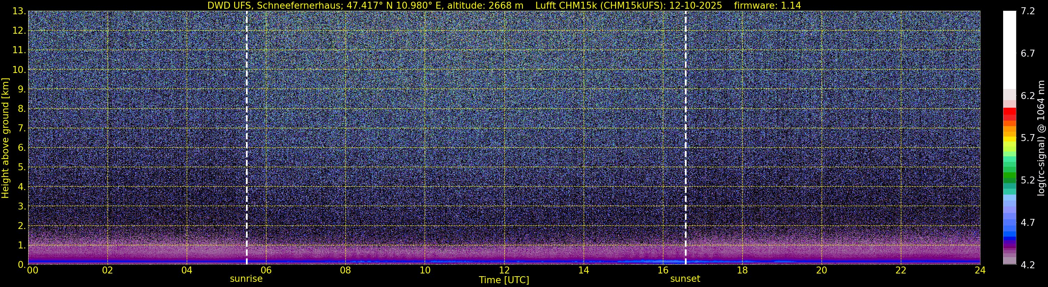Click the time axis tick label 18
Screen dimensions: 1048x287
pyautogui.click(x=742, y=271)
